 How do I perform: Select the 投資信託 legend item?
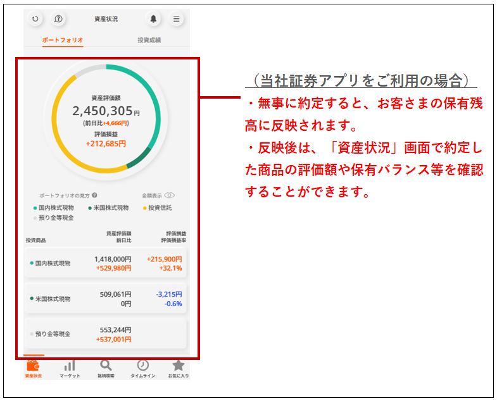[x=158, y=208]
